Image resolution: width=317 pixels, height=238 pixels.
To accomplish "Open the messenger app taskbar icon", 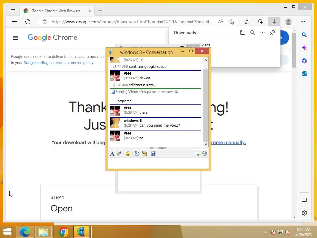I will point(81,232).
